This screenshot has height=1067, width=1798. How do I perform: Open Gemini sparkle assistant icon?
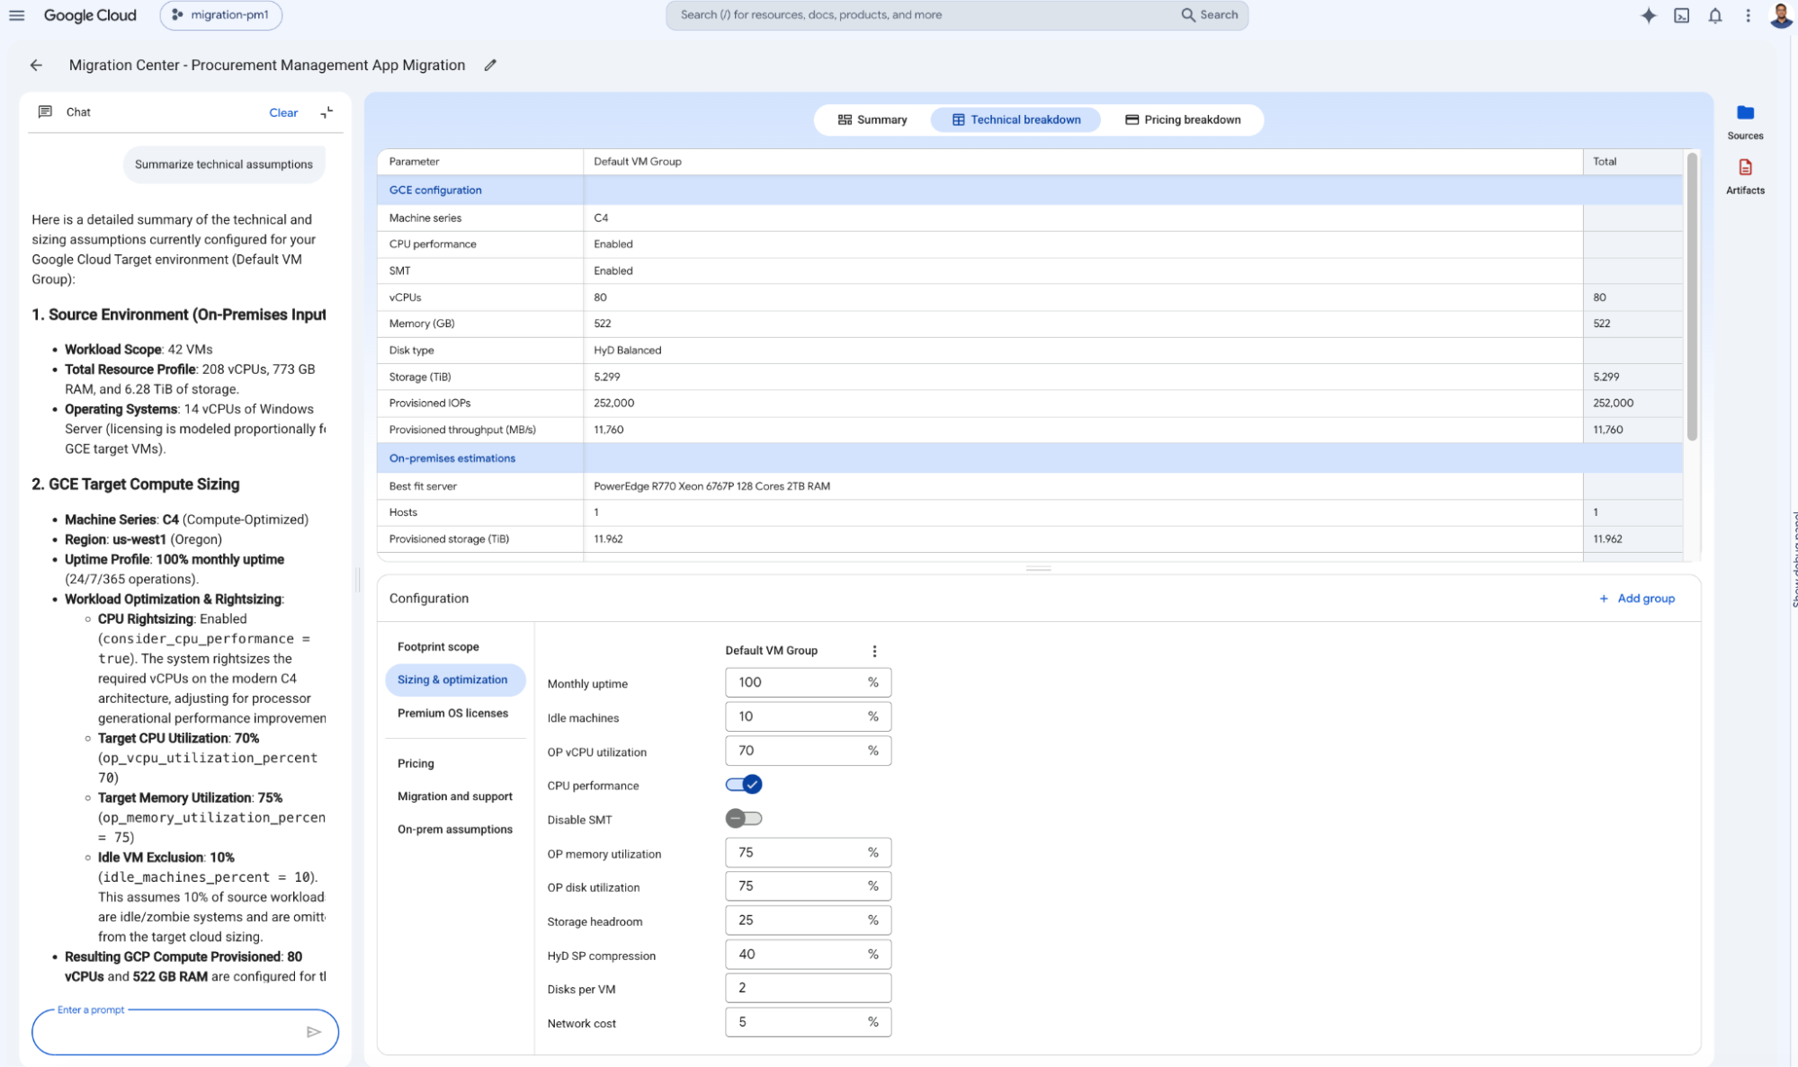(1648, 15)
